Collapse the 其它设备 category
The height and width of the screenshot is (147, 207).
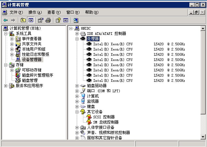point(77,112)
